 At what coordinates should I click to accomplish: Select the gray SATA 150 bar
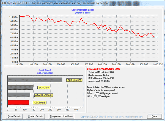point(21,87)
